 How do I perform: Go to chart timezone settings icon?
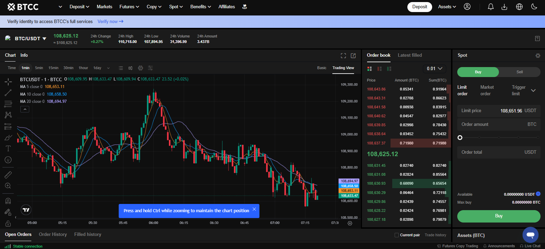[x=350, y=223]
